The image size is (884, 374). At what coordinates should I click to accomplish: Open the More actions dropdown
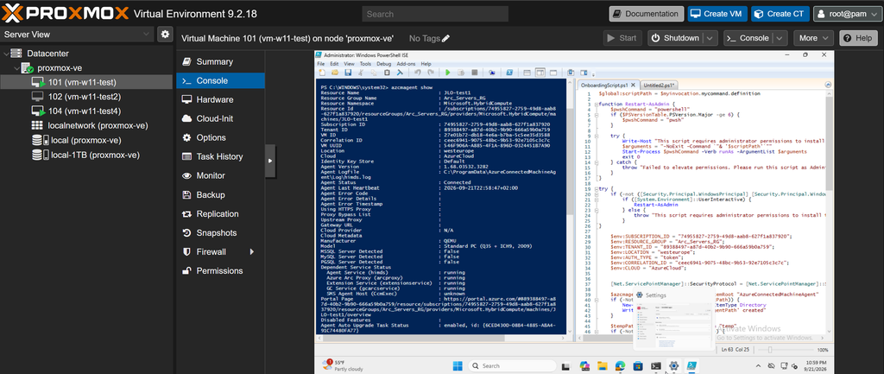pos(813,38)
